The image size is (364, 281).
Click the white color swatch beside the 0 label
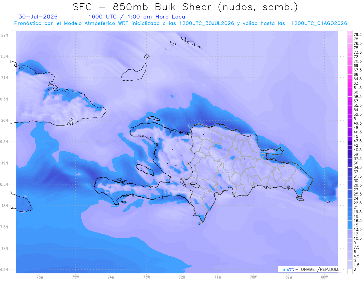coord(350,272)
